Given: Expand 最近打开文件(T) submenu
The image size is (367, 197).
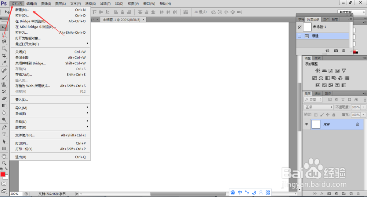Looking at the screenshot, I should [50, 44].
